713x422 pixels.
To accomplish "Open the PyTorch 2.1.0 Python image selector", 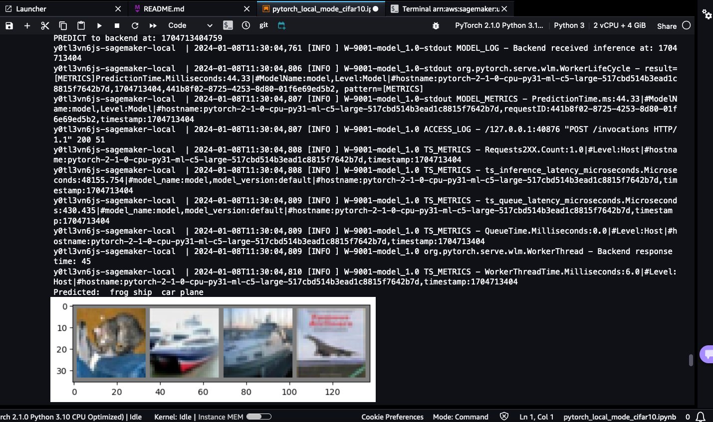I will (499, 25).
